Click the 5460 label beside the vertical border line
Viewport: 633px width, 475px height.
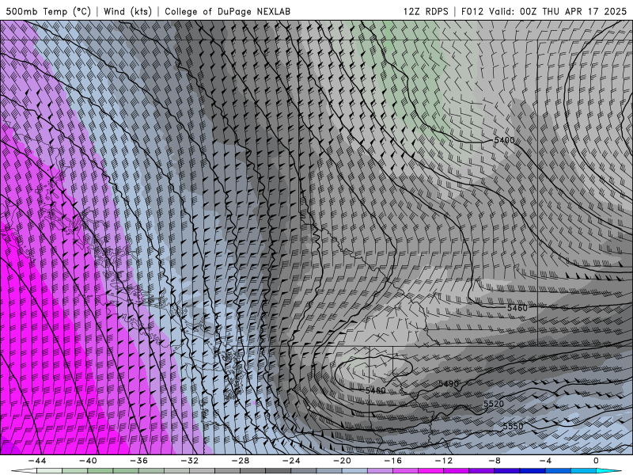517,308
